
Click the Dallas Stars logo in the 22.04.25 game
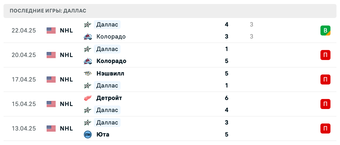(x=88, y=24)
